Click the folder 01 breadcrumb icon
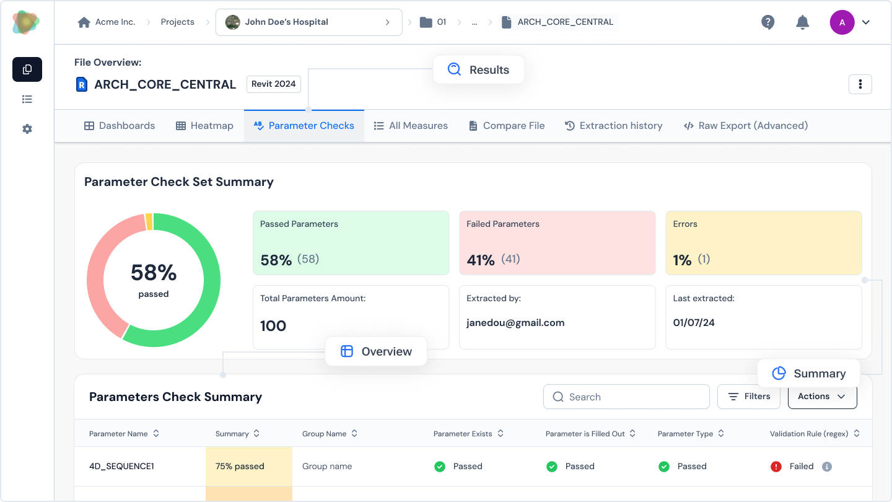This screenshot has height=502, width=892. (426, 22)
